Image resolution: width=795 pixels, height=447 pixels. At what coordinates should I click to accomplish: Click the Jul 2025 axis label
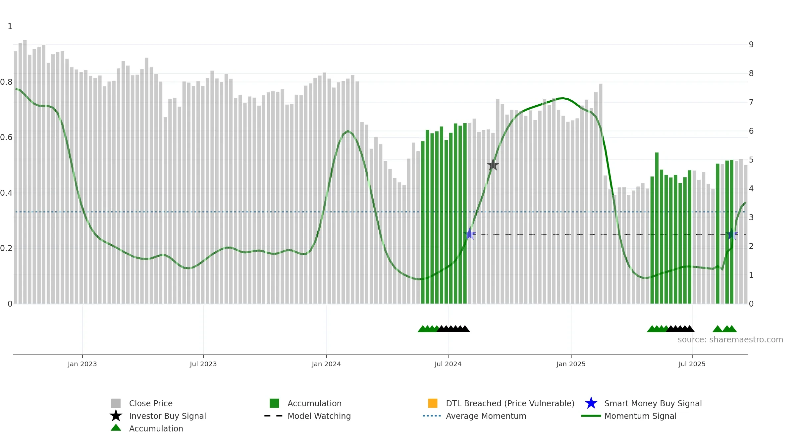(692, 364)
